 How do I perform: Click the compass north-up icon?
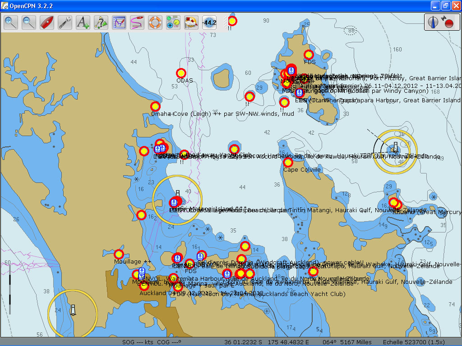[434, 22]
